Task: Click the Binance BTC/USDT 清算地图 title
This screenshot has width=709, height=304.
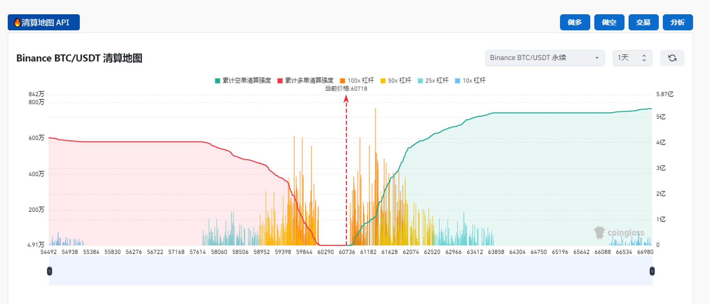Action: pyautogui.click(x=79, y=58)
